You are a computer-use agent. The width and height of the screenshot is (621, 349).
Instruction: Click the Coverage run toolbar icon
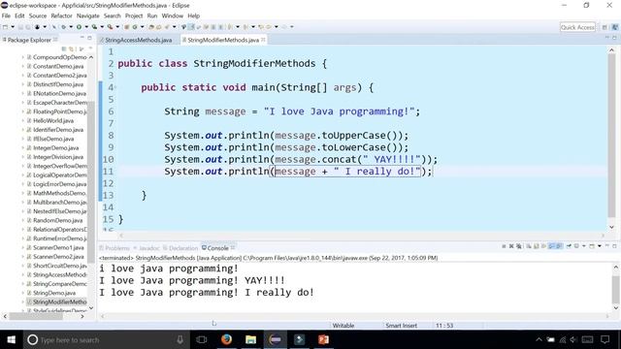94,27
